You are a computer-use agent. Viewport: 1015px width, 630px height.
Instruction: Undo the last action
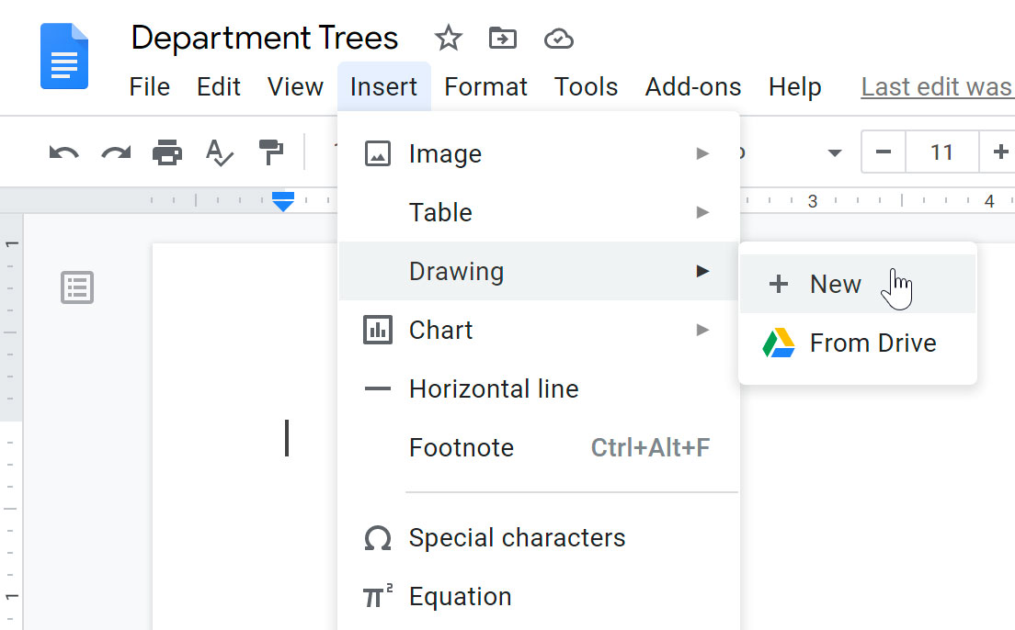(63, 152)
